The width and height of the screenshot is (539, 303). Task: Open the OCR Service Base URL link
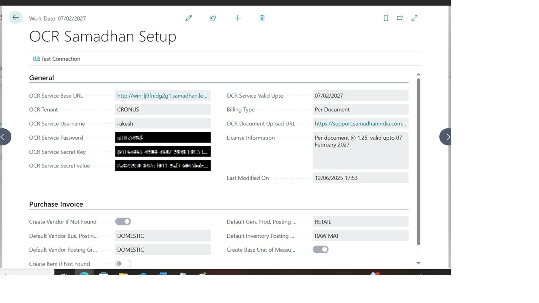pyautogui.click(x=162, y=96)
